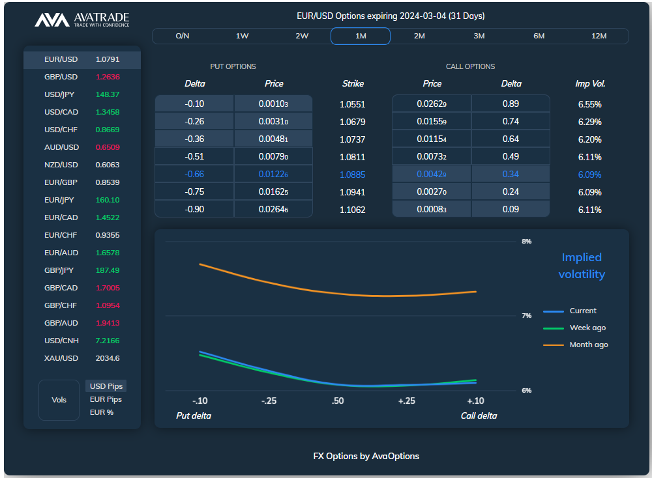Pick the USD/JPY pair row
Screen dimensions: 652x478
(x=82, y=94)
